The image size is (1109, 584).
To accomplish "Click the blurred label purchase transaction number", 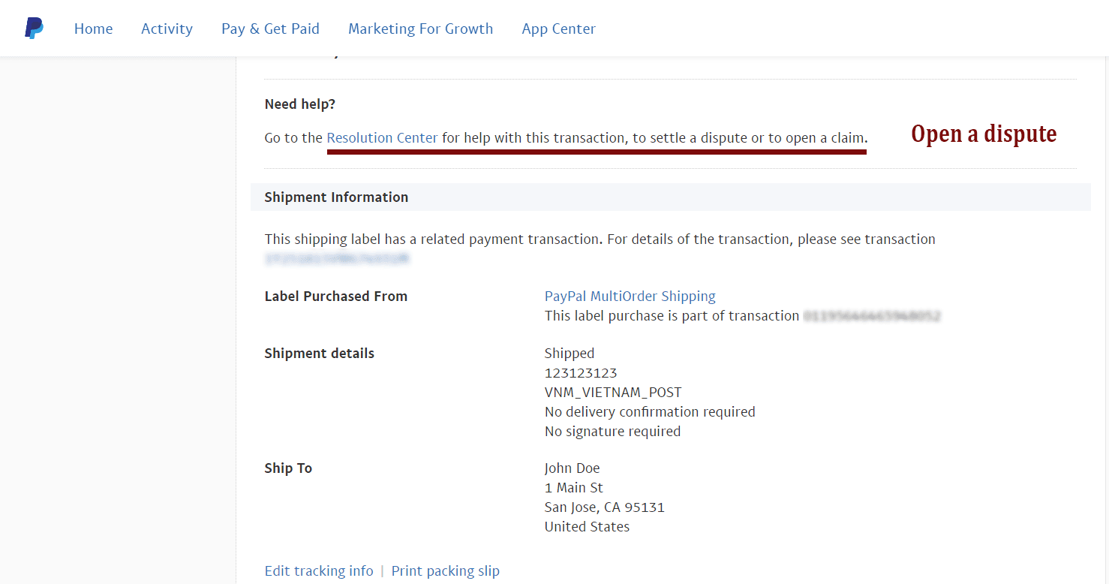I will point(871,316).
